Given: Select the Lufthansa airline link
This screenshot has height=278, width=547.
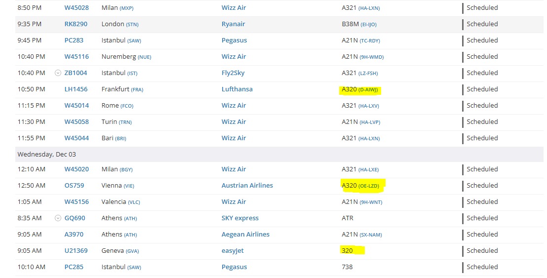Looking at the screenshot, I should [x=237, y=89].
